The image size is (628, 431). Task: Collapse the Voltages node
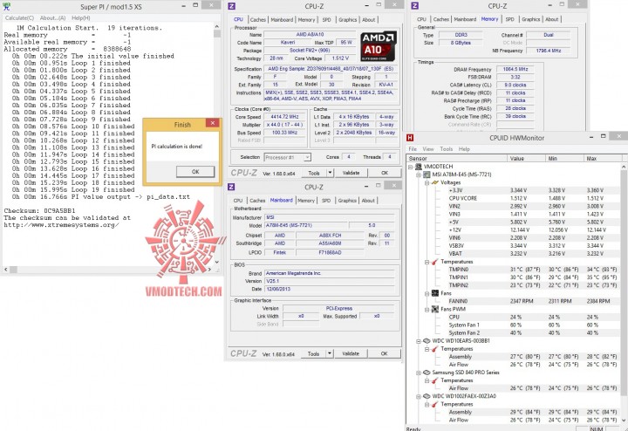427,182
